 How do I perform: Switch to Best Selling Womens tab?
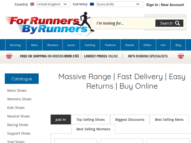(93, 129)
